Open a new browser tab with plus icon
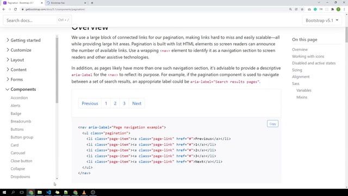The width and height of the screenshot is (348, 196). pyautogui.click(x=92, y=3)
